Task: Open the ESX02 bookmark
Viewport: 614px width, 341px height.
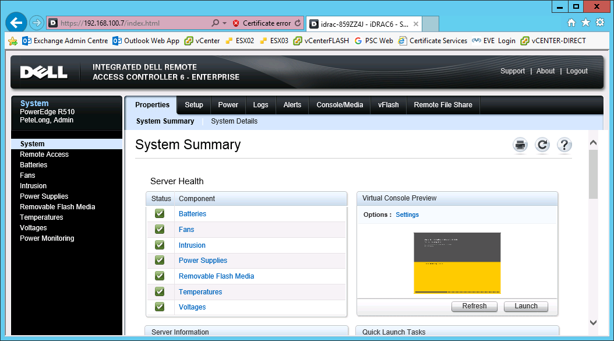Action: [239, 41]
